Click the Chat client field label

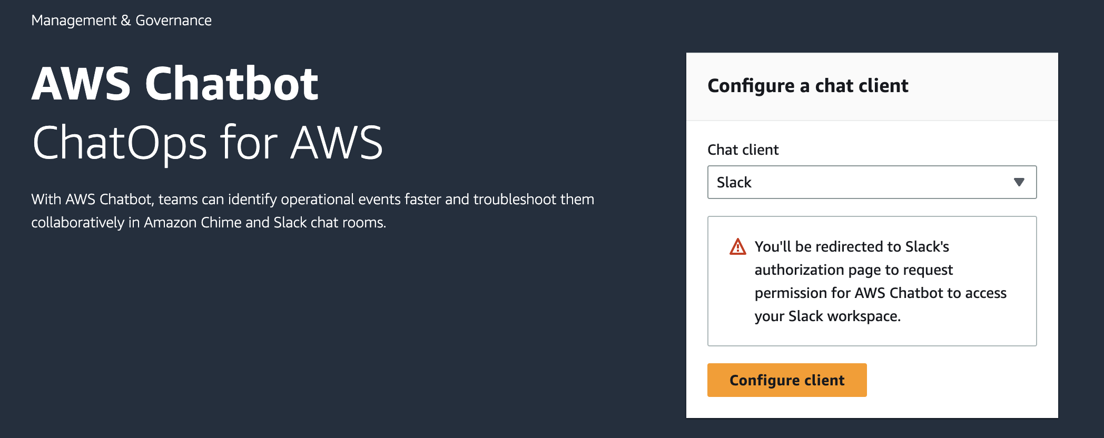pos(743,150)
